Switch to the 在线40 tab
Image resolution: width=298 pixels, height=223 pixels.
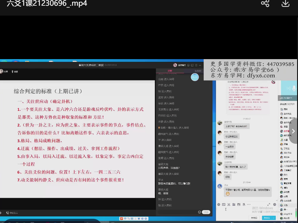198,71
